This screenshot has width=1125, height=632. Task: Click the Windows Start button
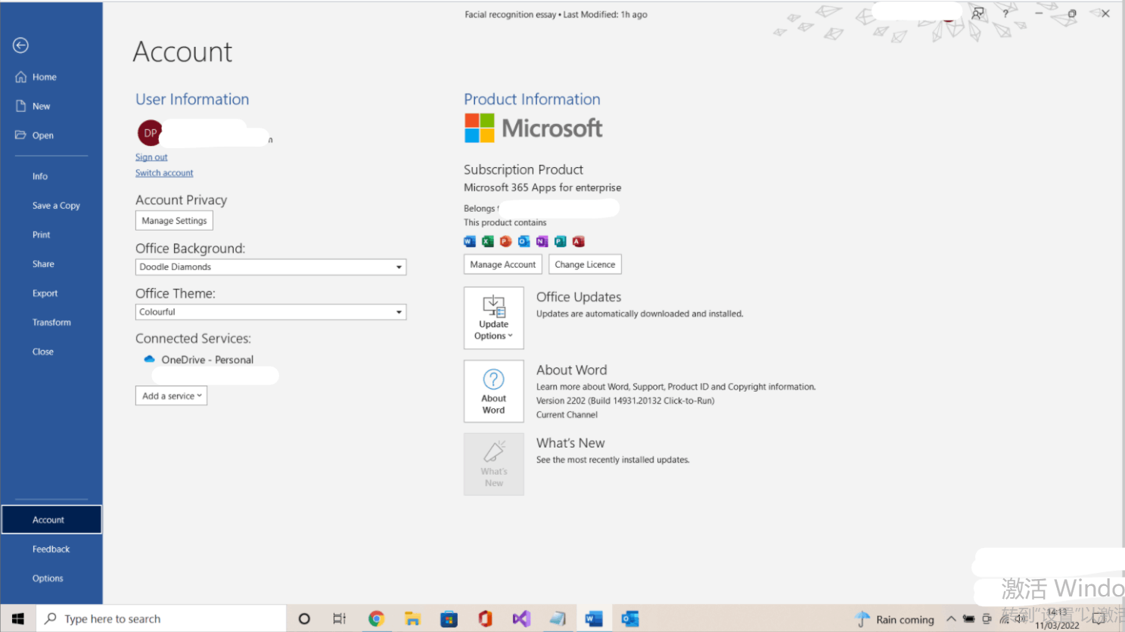point(18,618)
